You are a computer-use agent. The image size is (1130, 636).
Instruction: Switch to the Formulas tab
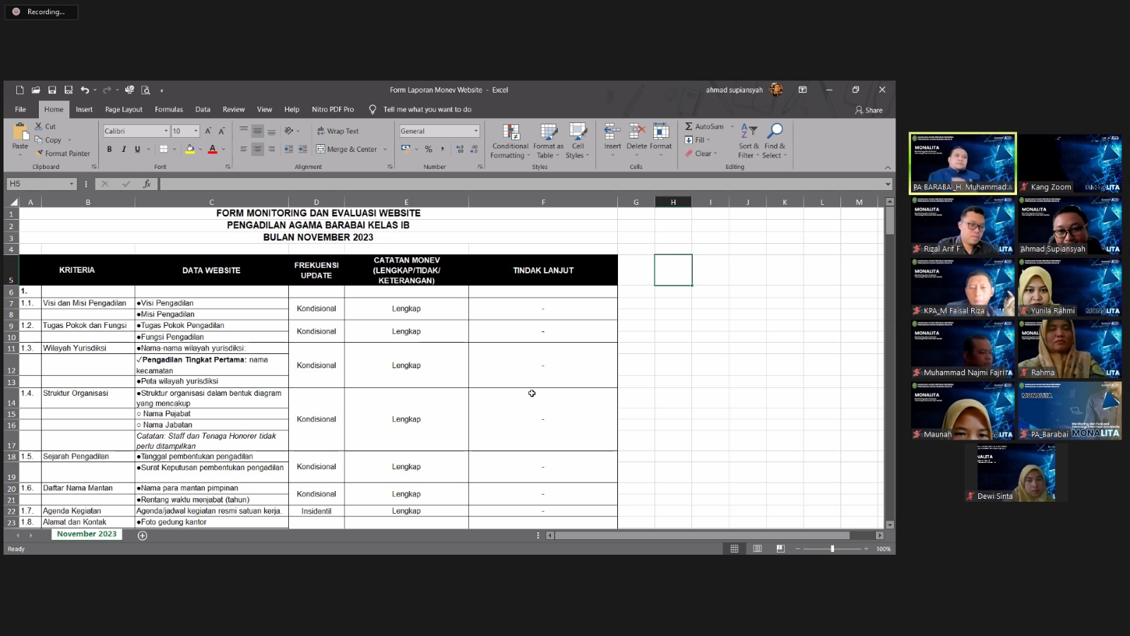coord(169,110)
